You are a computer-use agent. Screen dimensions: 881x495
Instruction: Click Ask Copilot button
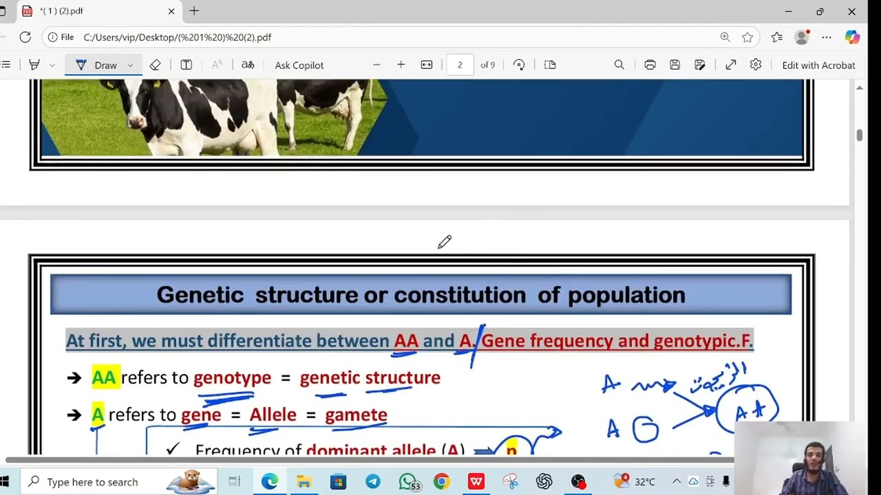299,65
